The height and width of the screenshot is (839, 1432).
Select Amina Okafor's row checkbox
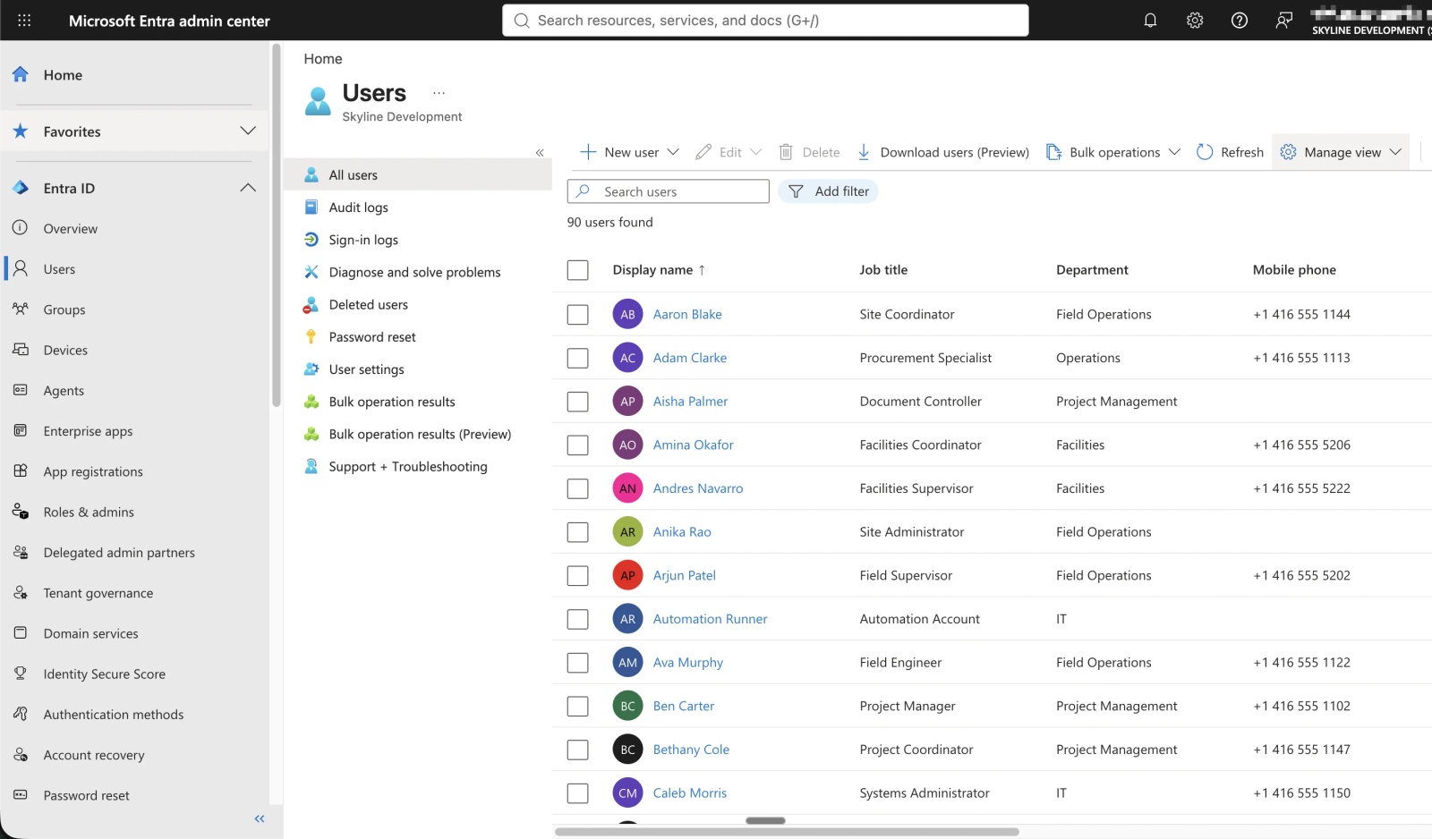(578, 445)
